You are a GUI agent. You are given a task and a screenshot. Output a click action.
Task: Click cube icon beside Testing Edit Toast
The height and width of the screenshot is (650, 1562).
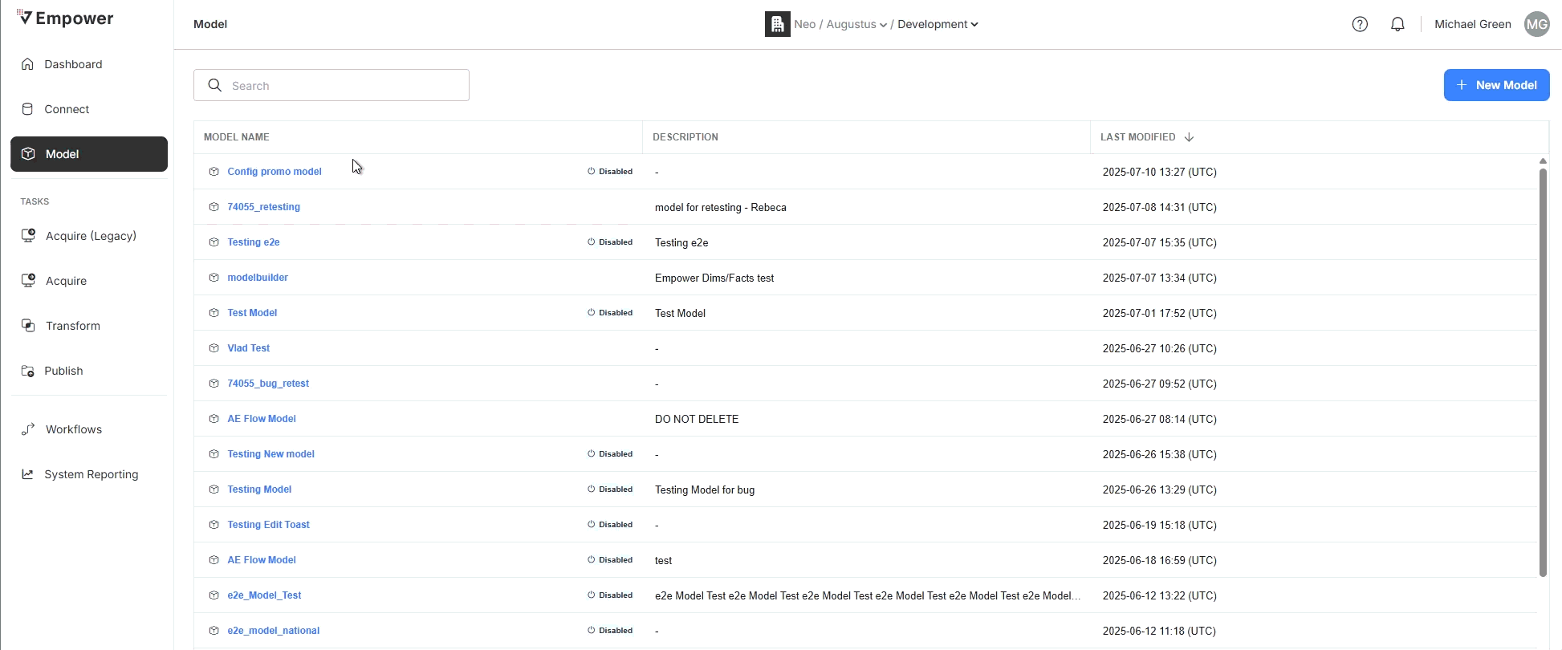tap(214, 525)
